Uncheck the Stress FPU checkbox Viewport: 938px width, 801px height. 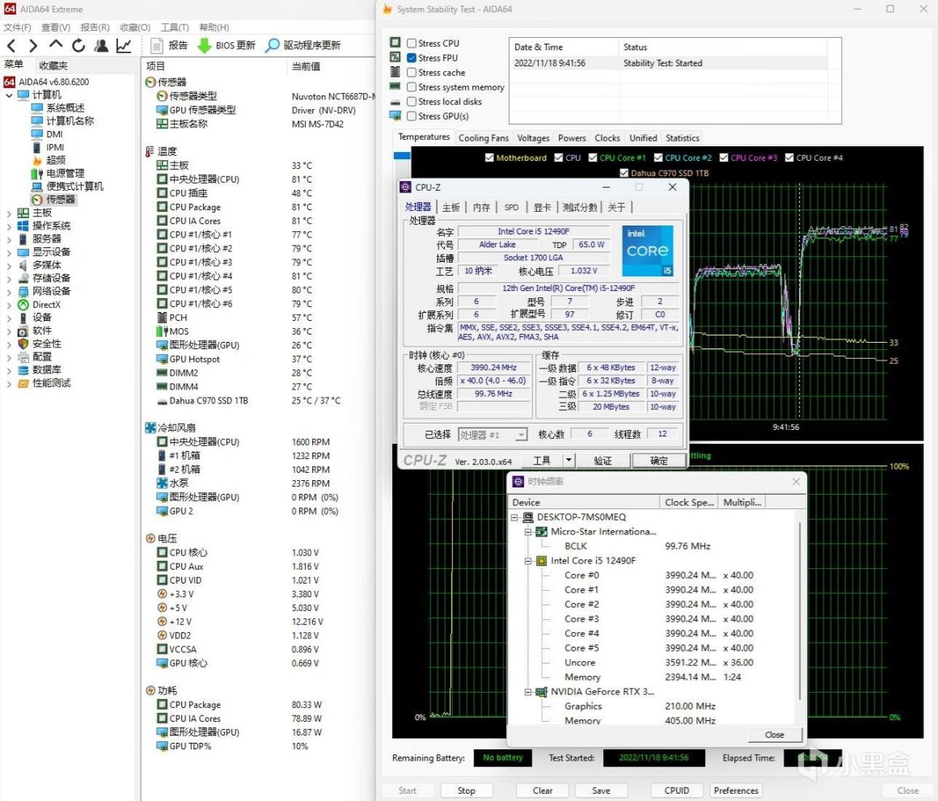412,58
